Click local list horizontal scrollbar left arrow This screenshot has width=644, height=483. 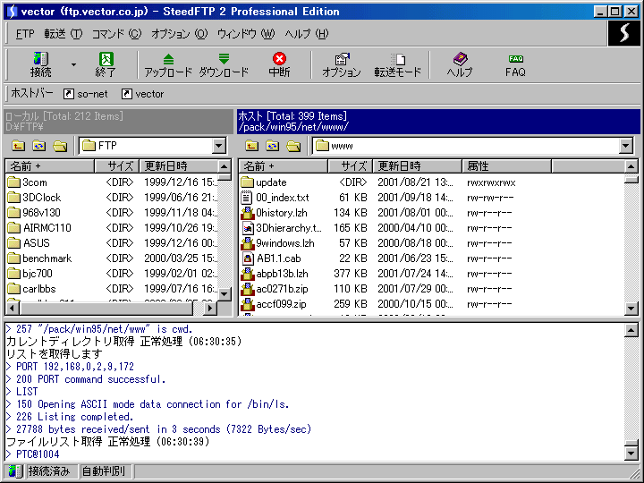(13, 308)
